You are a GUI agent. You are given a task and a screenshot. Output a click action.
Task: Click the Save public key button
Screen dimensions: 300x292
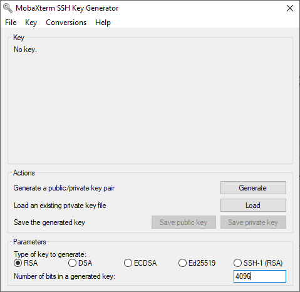[184, 222]
